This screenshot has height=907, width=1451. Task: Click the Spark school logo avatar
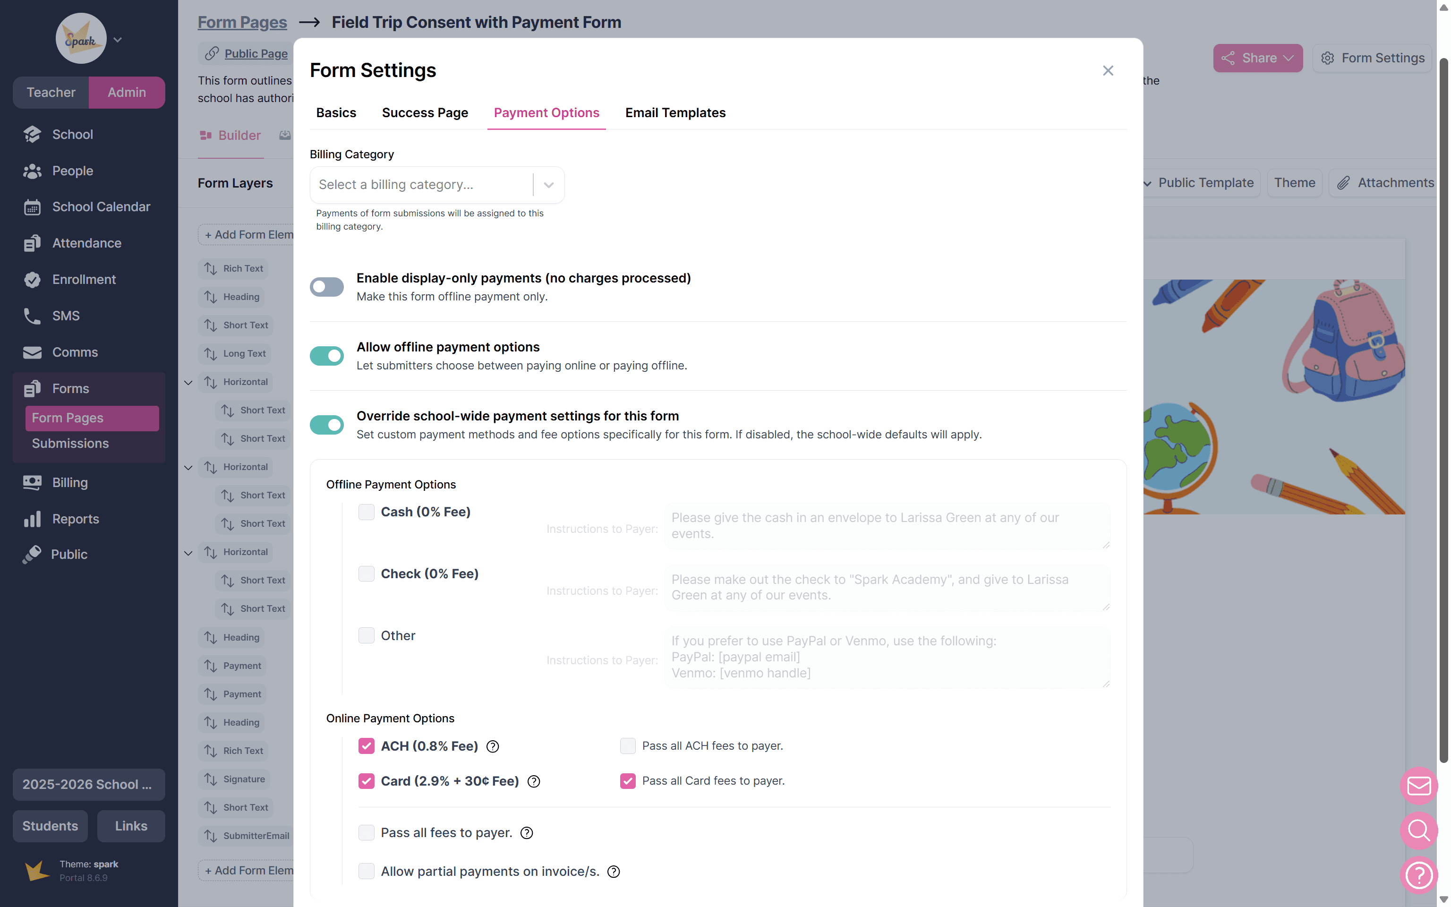(81, 39)
